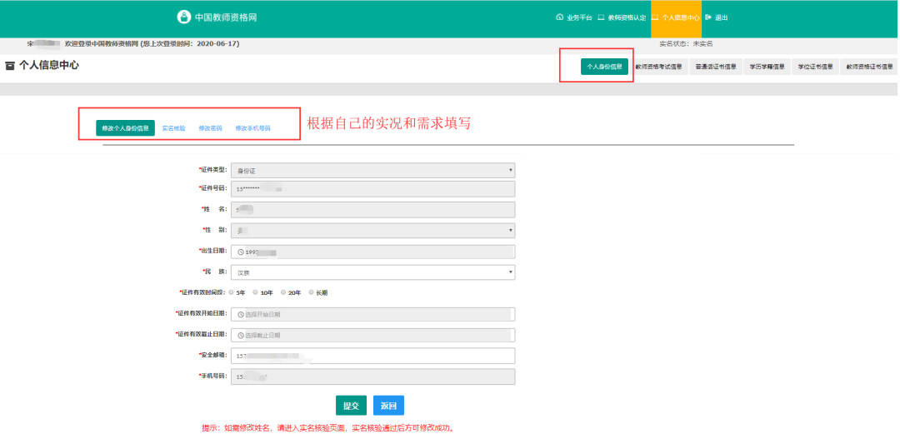Image resolution: width=900 pixels, height=439 pixels.
Task: Click the clock icon in 证件有效开始日期 field
Action: [x=241, y=315]
